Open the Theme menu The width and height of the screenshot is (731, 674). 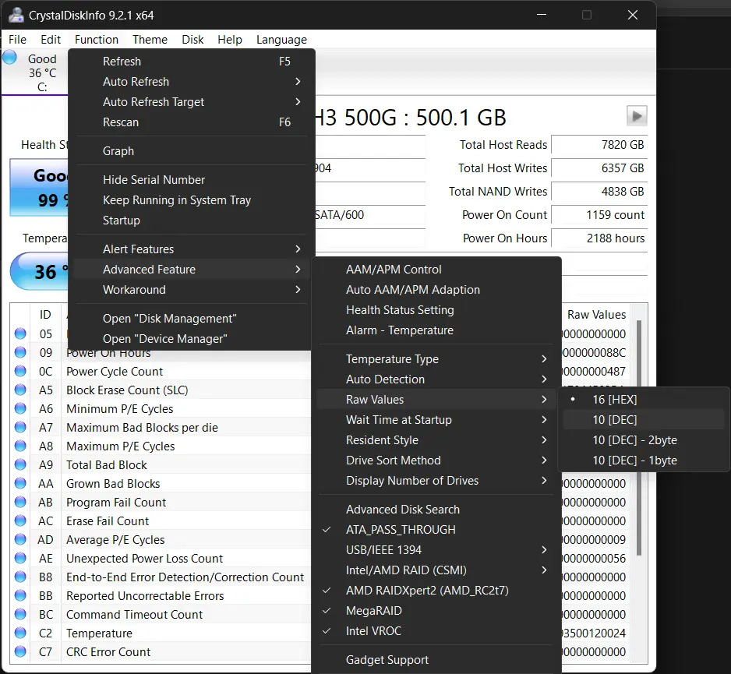point(150,40)
